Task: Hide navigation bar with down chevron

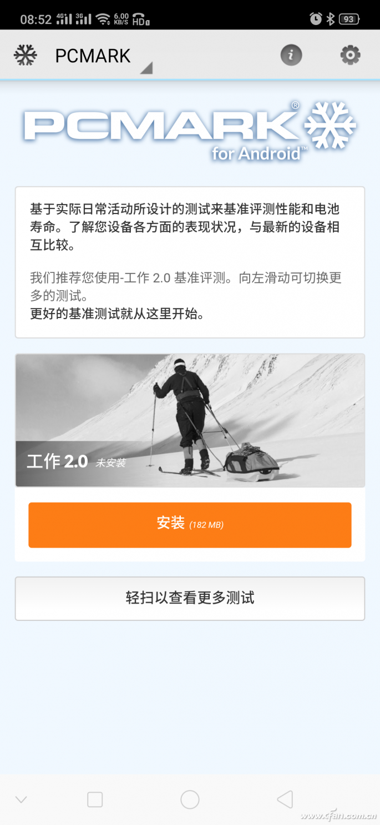Action: coord(21,800)
